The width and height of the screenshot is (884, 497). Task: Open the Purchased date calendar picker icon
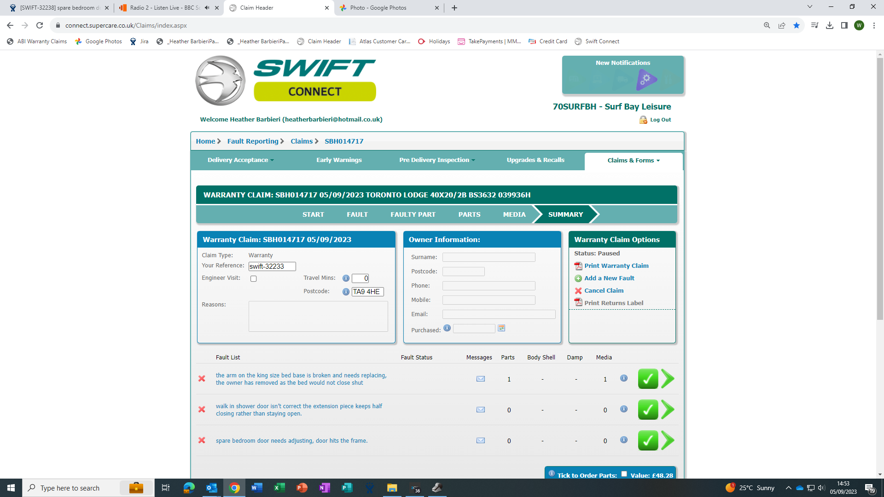(x=501, y=328)
